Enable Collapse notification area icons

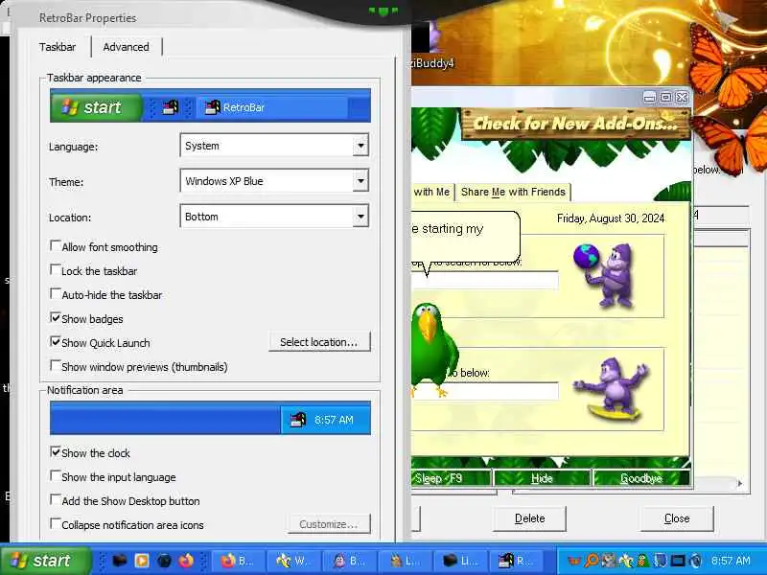pos(56,523)
